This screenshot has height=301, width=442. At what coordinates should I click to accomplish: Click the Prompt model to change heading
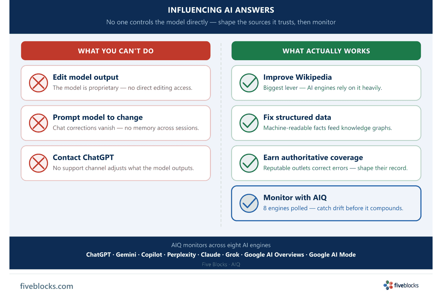(x=98, y=117)
